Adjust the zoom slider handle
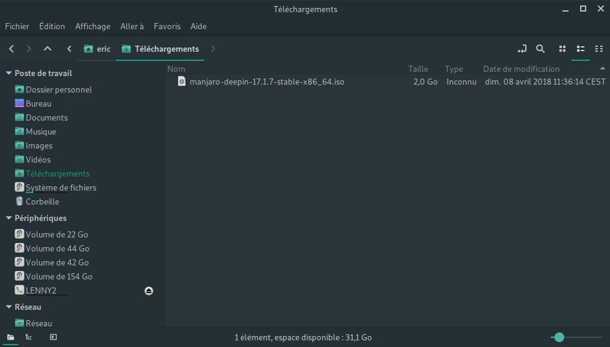This screenshot has height=347, width=610. tap(559, 337)
